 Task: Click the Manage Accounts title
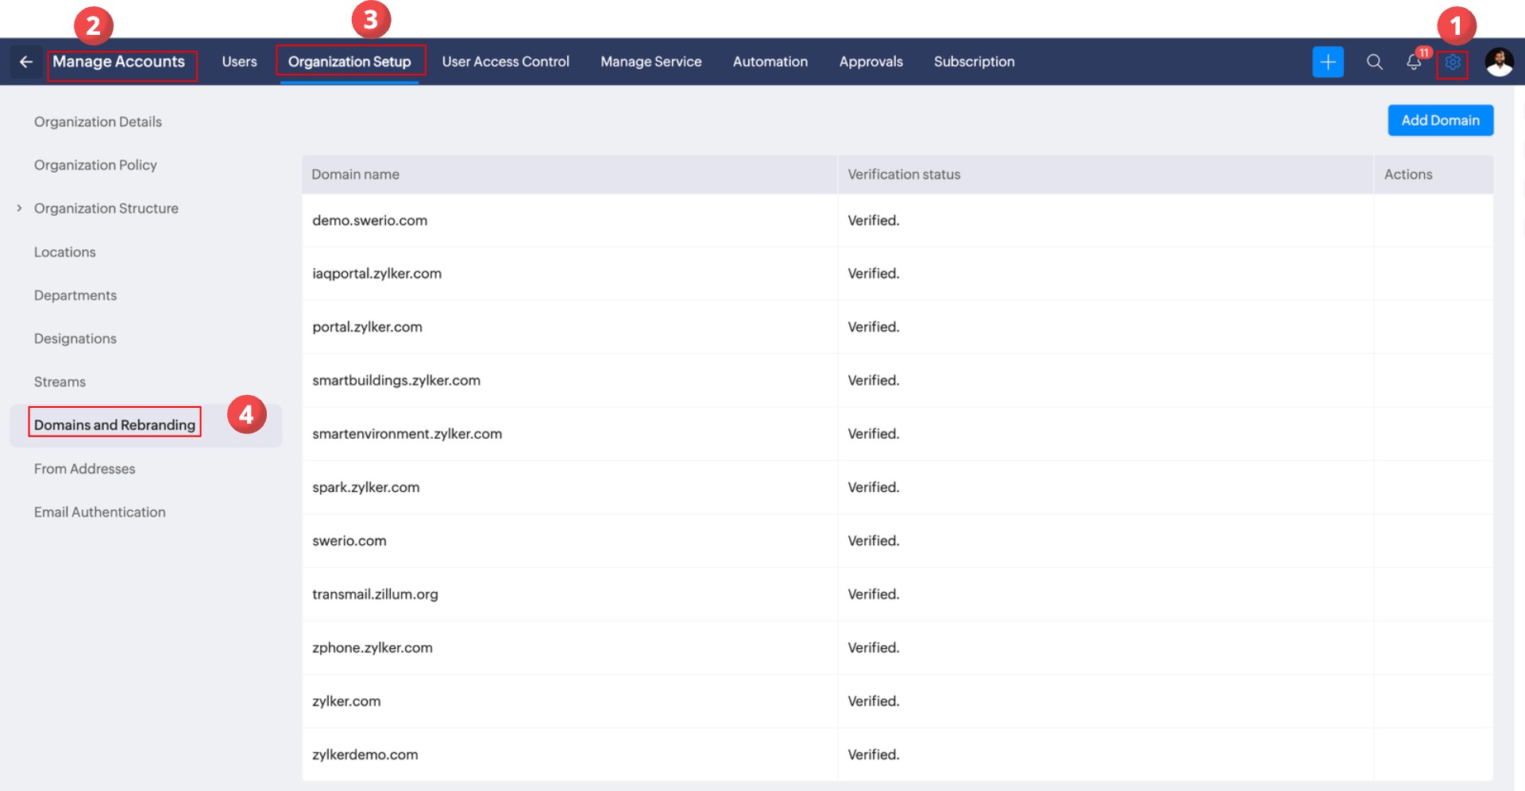coord(118,62)
